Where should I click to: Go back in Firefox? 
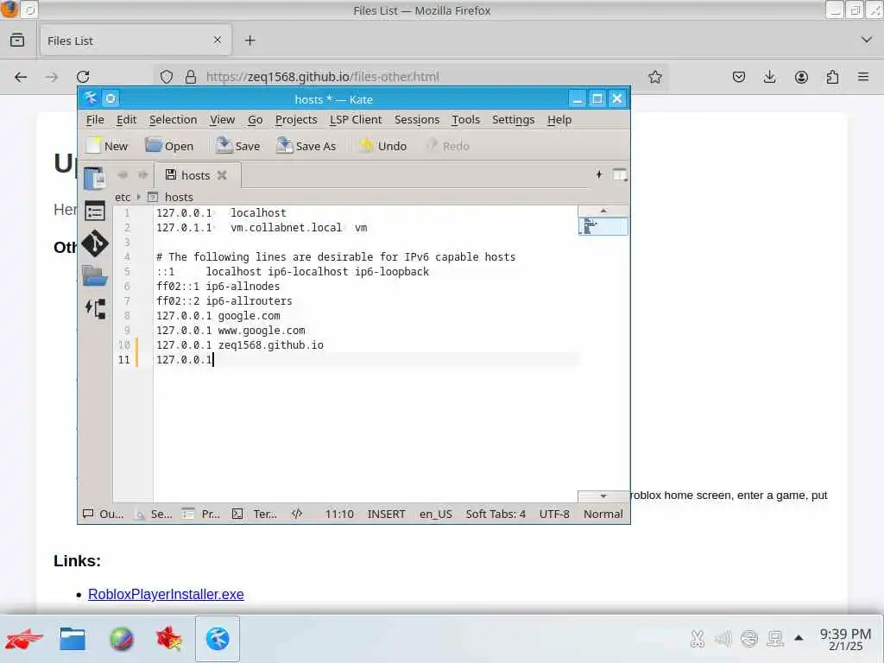pyautogui.click(x=21, y=77)
